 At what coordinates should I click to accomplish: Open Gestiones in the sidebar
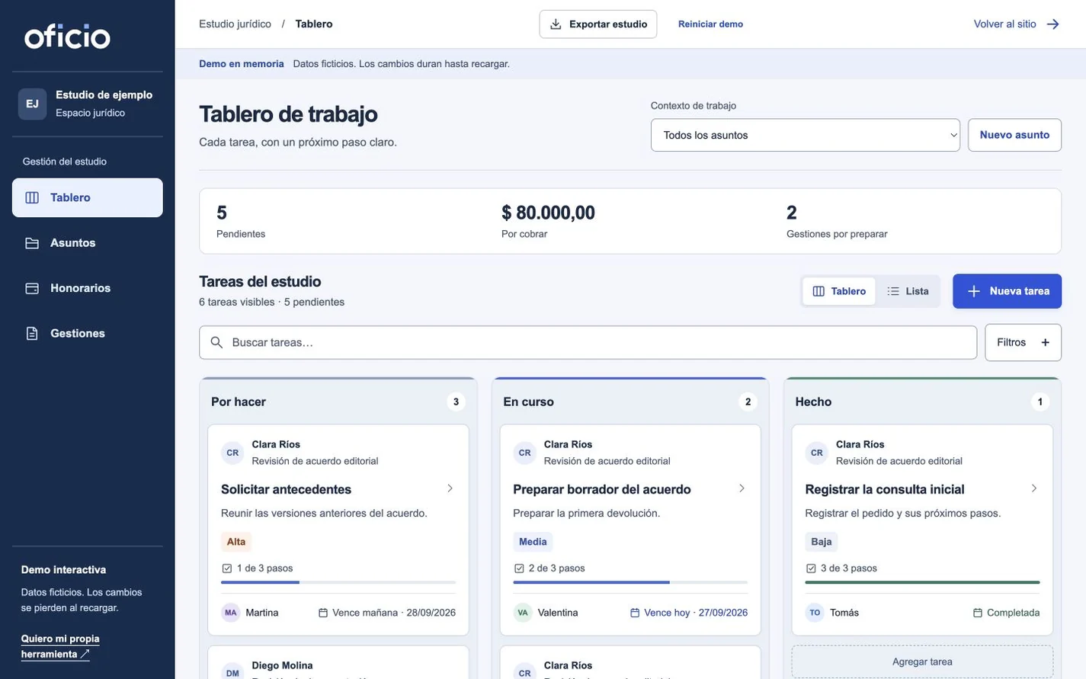(88, 334)
